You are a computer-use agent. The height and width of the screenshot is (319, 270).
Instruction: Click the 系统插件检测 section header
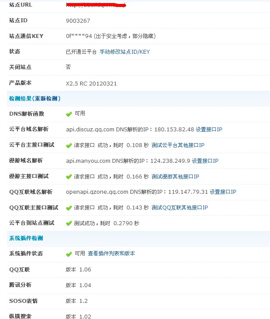point(26,238)
